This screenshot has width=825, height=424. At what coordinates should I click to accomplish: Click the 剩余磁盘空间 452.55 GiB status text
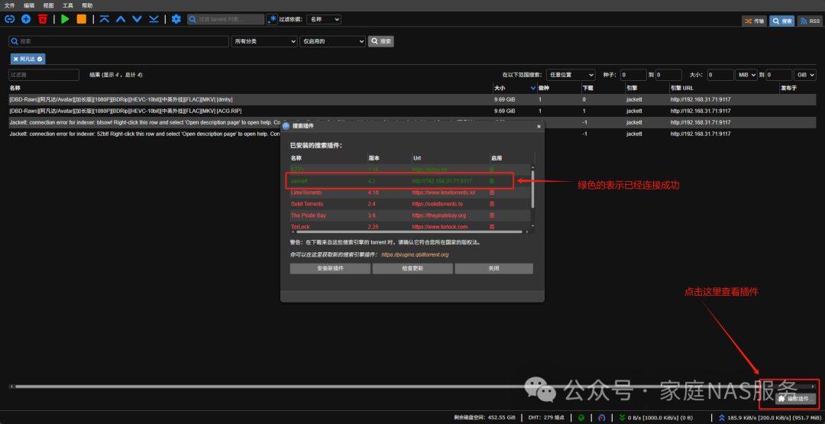(x=483, y=418)
